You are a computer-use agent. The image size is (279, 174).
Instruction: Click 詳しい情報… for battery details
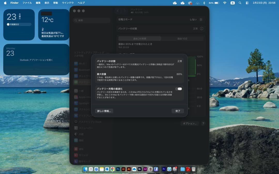(x=104, y=111)
